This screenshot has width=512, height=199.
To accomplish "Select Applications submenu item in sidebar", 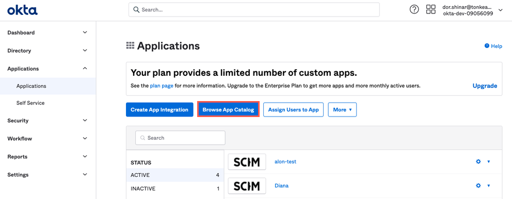I will (48, 86).
